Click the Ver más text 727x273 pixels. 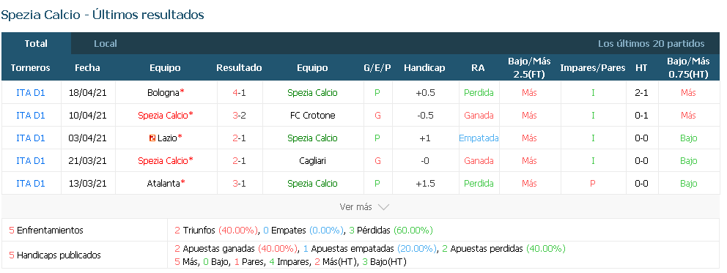tap(355, 207)
